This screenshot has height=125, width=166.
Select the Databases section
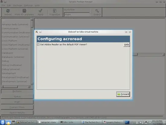click(8, 53)
